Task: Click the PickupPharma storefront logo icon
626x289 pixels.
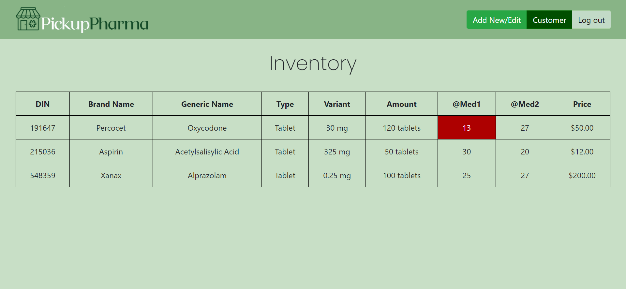Action: pos(28,19)
